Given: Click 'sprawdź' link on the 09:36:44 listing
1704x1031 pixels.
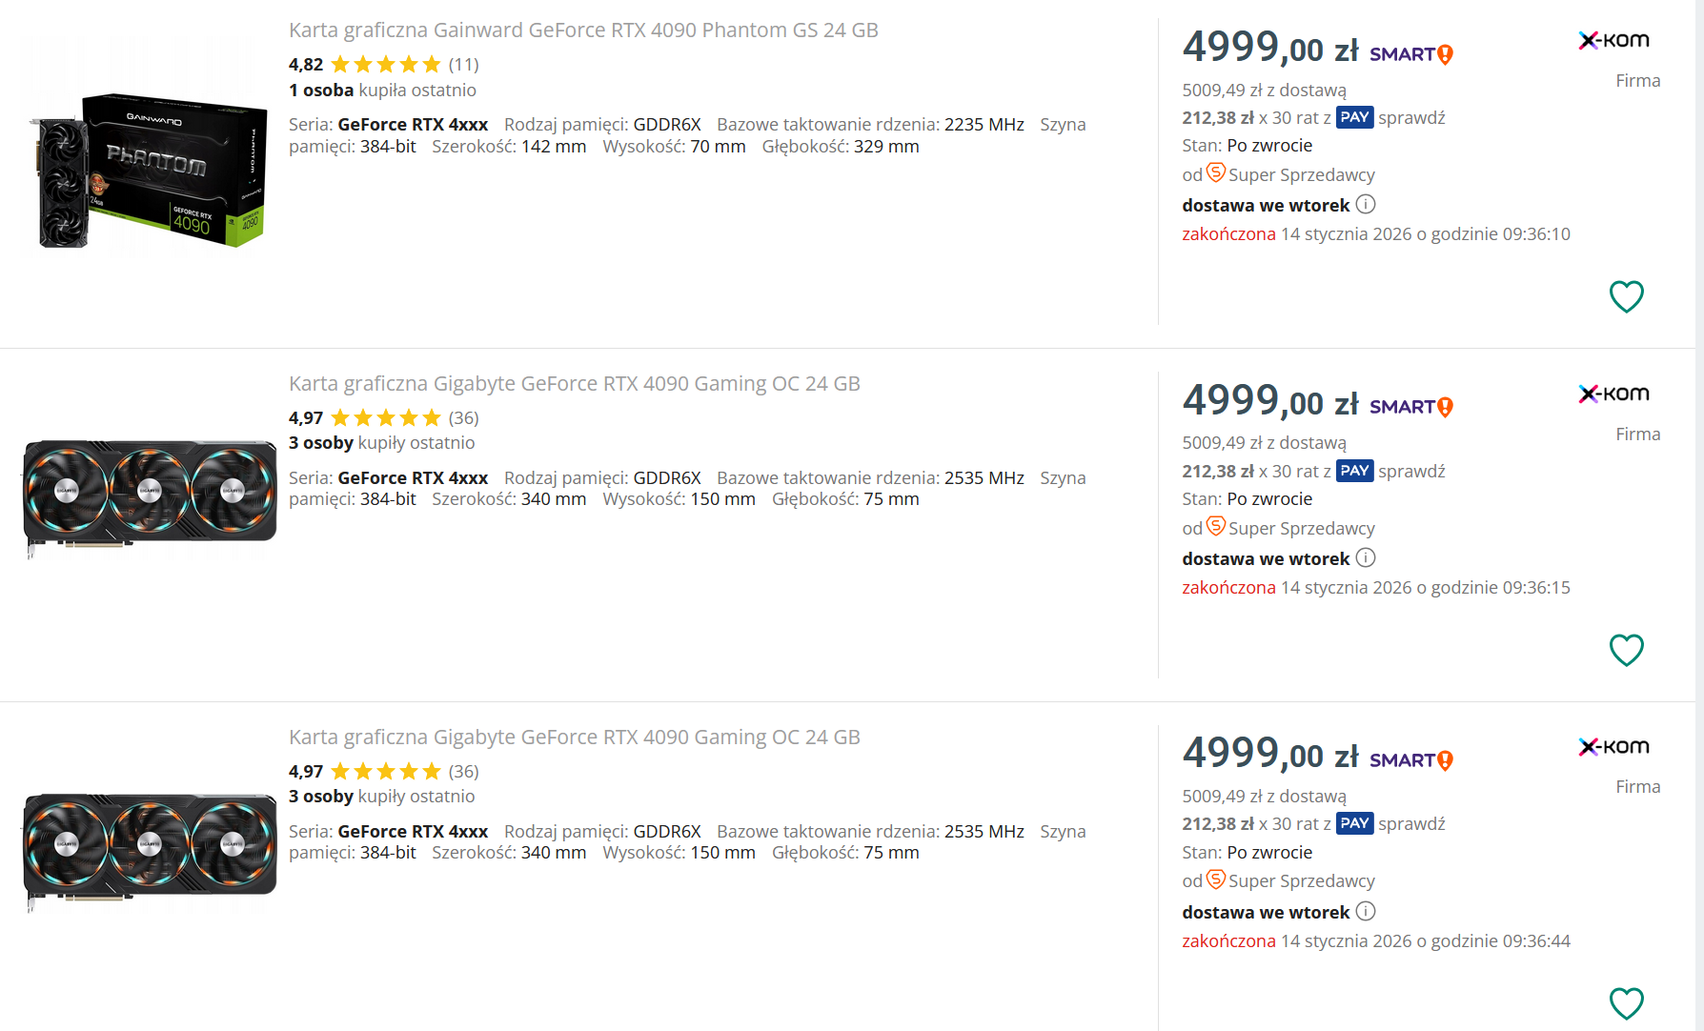Looking at the screenshot, I should 1411,824.
